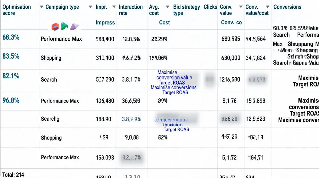Click the Total: 214 summary label

pyautogui.click(x=13, y=175)
